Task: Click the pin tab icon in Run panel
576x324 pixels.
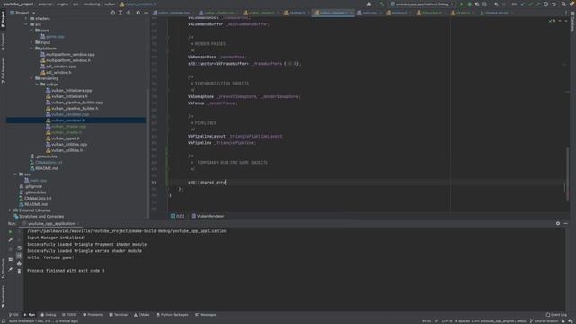Action: click(11, 269)
